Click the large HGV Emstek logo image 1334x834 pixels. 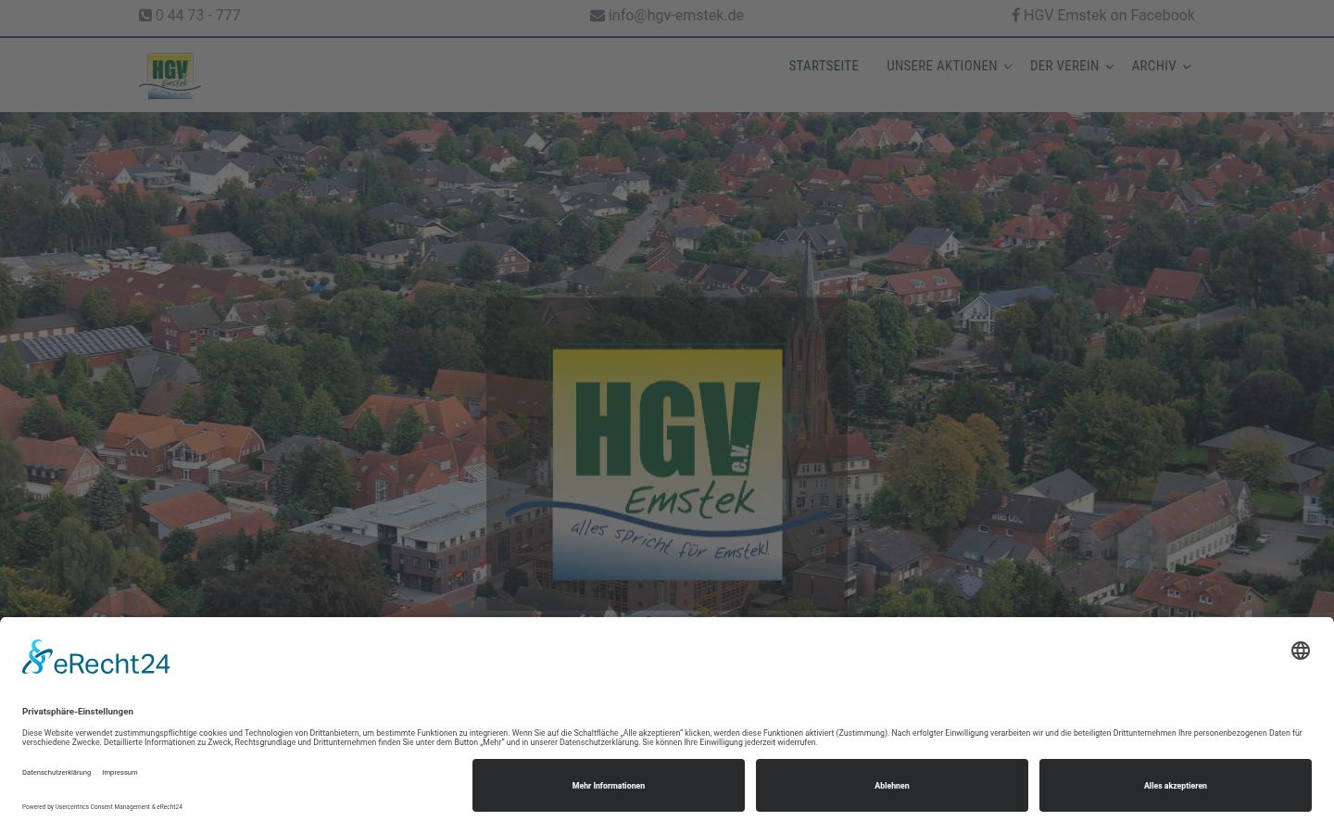[x=667, y=463]
